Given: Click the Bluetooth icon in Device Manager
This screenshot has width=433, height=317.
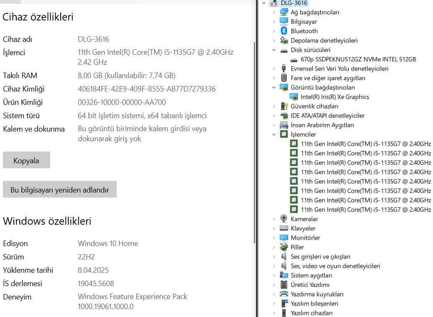Looking at the screenshot, I should click(284, 31).
